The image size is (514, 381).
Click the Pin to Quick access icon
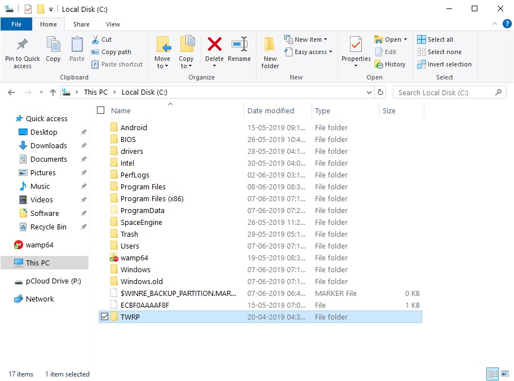click(23, 45)
